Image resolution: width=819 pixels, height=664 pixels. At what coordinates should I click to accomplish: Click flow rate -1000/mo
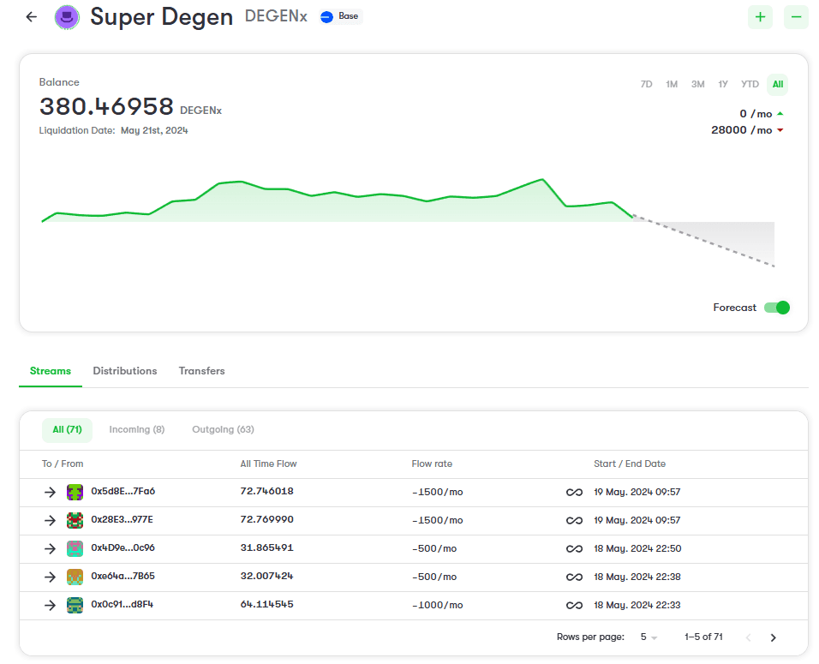click(437, 605)
